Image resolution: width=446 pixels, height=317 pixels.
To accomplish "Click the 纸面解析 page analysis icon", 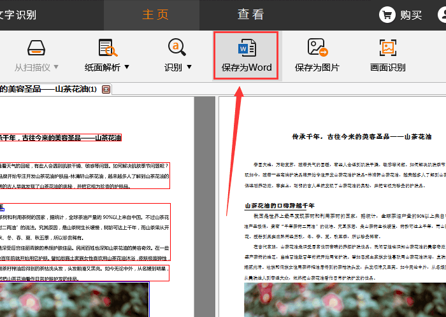I will 107,48.
